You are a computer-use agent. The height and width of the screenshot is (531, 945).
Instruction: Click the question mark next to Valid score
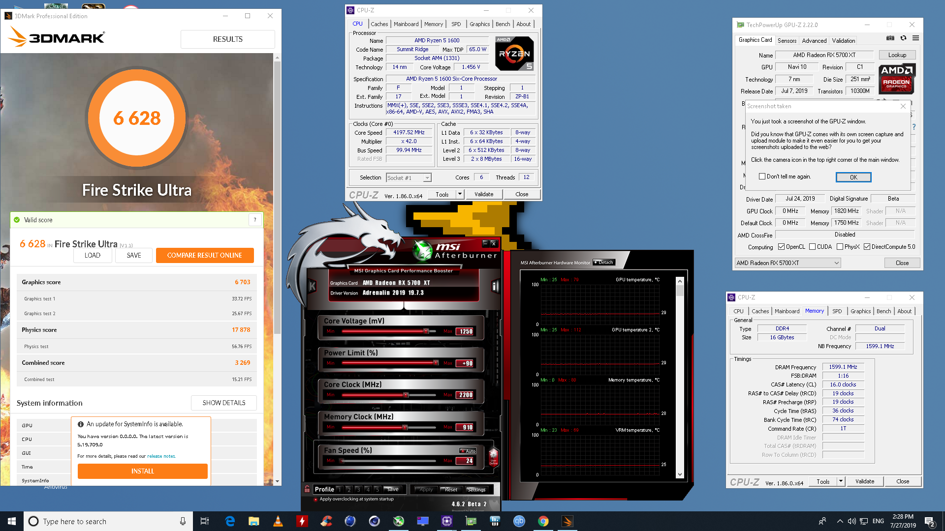255,220
